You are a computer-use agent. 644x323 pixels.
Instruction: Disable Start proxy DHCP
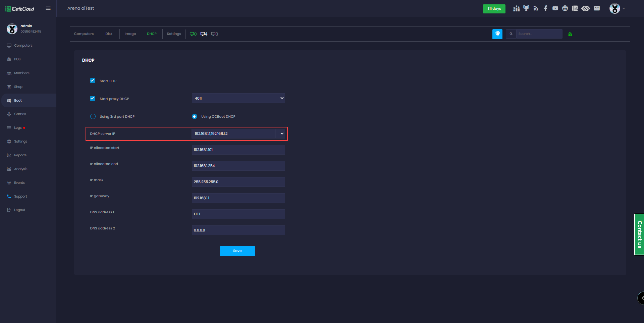point(93,98)
